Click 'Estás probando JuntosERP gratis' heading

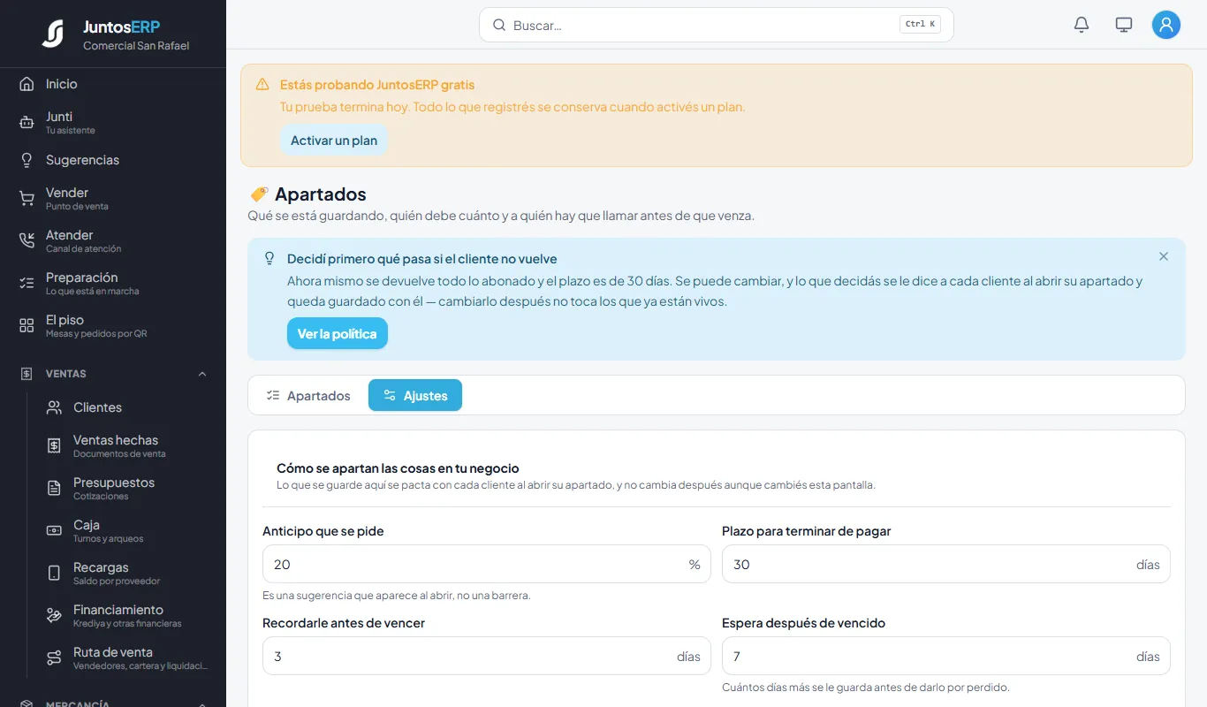[377, 85]
